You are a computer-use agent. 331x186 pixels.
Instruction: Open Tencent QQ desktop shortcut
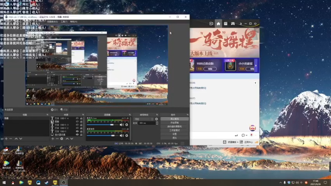[6, 150]
